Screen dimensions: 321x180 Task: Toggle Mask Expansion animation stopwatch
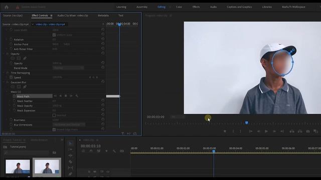(x=15, y=110)
